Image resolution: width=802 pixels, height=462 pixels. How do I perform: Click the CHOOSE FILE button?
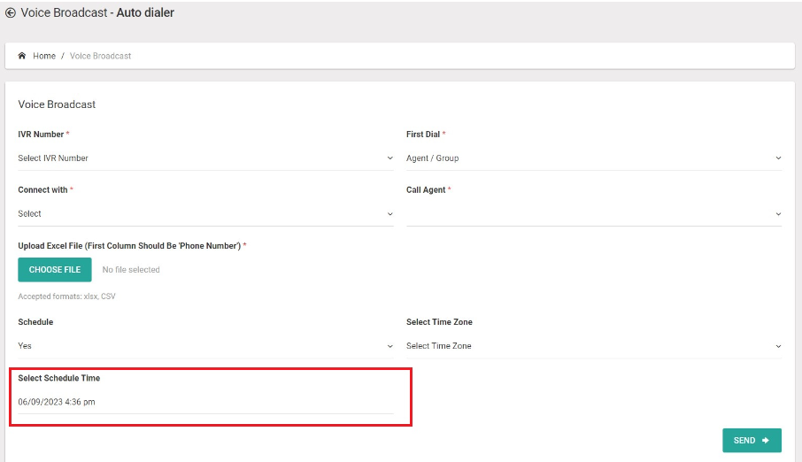[55, 270]
